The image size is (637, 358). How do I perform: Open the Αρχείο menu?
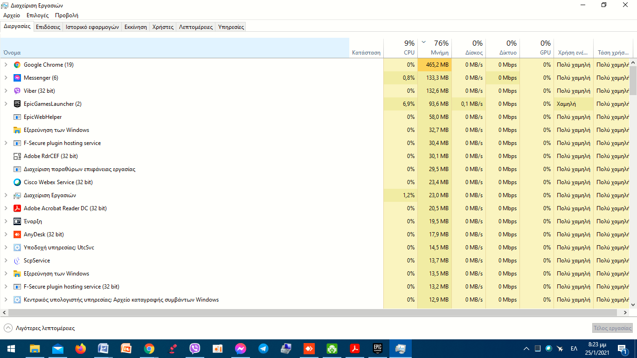point(12,15)
